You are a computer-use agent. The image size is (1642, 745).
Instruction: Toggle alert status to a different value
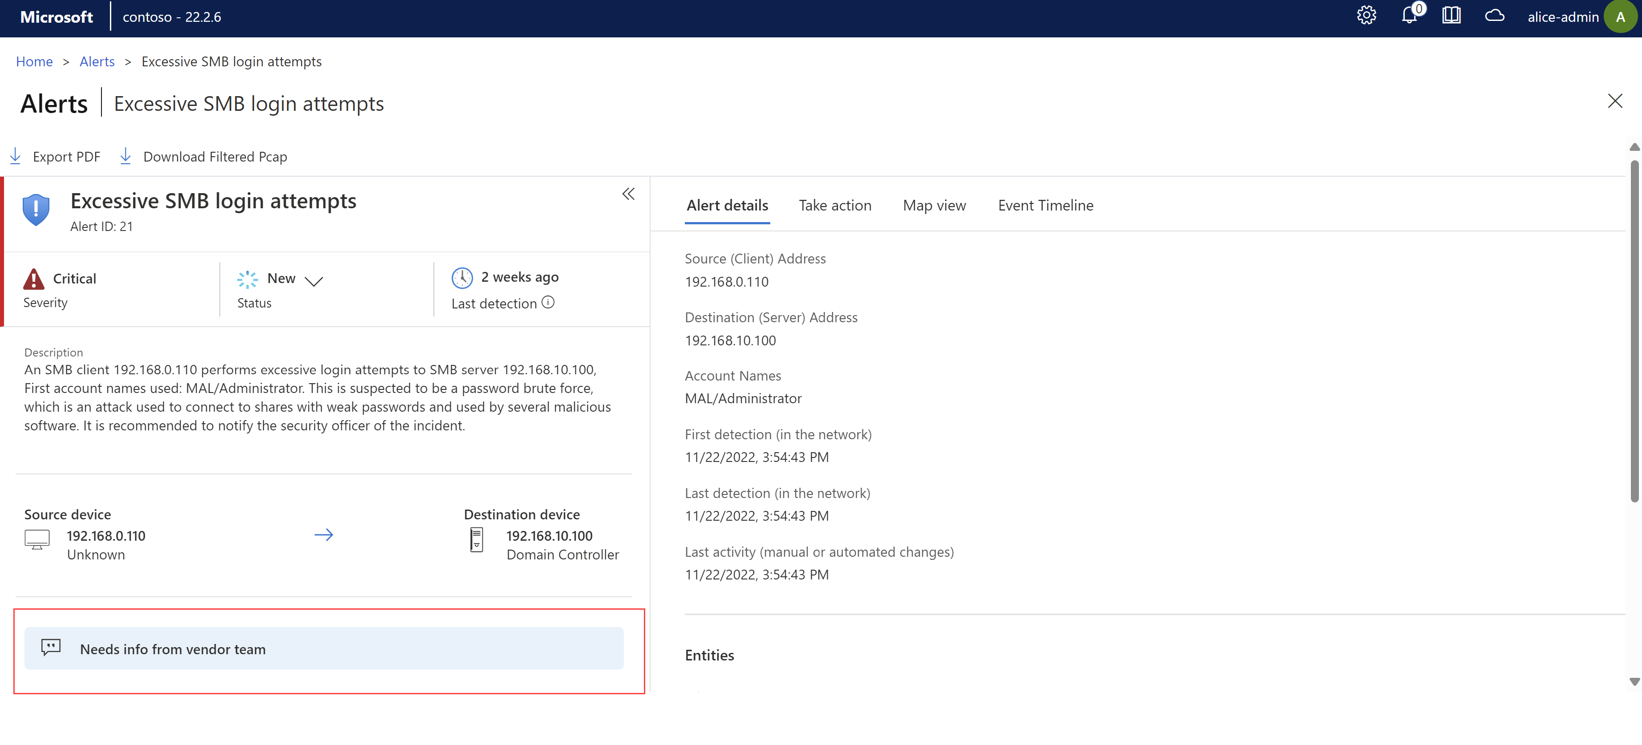[x=314, y=278]
